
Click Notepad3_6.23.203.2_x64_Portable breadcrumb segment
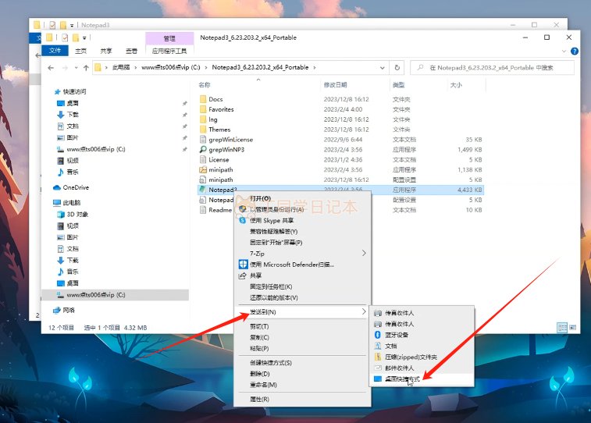click(x=260, y=67)
